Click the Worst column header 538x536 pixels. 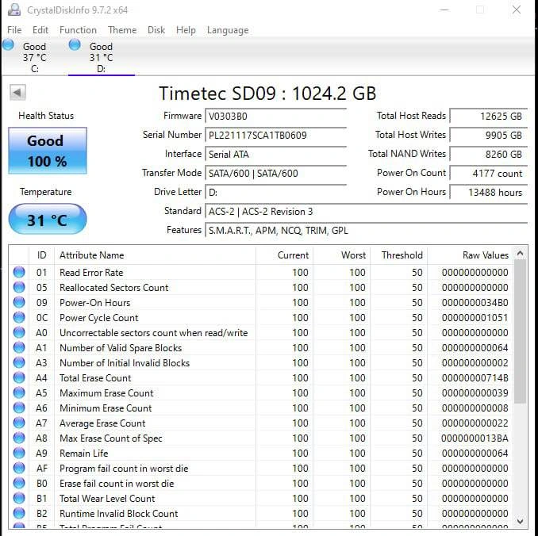coord(342,255)
